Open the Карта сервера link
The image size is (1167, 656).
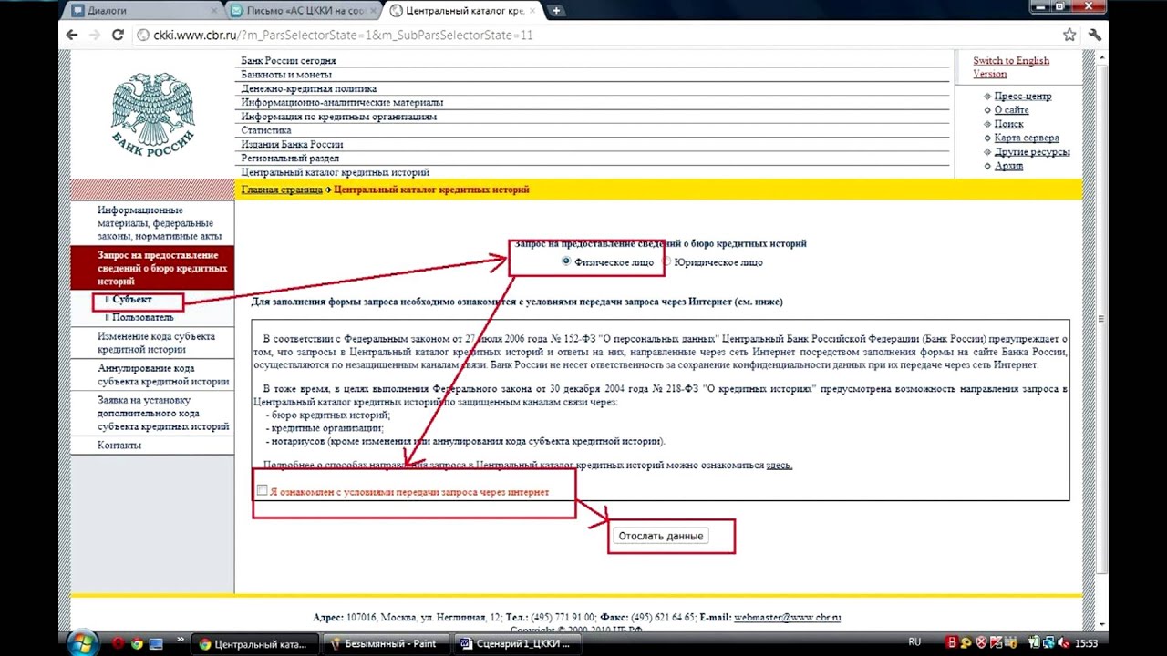tap(1027, 138)
